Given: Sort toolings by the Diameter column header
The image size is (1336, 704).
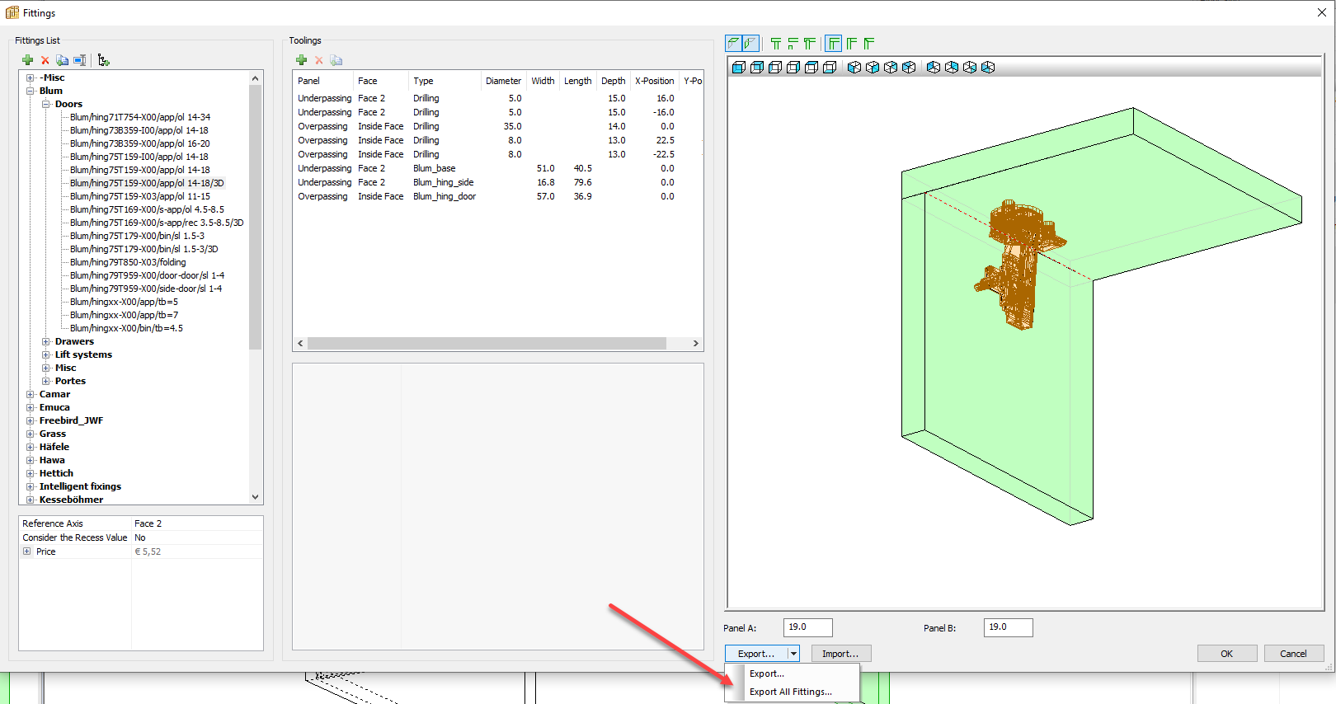Looking at the screenshot, I should click(x=503, y=81).
